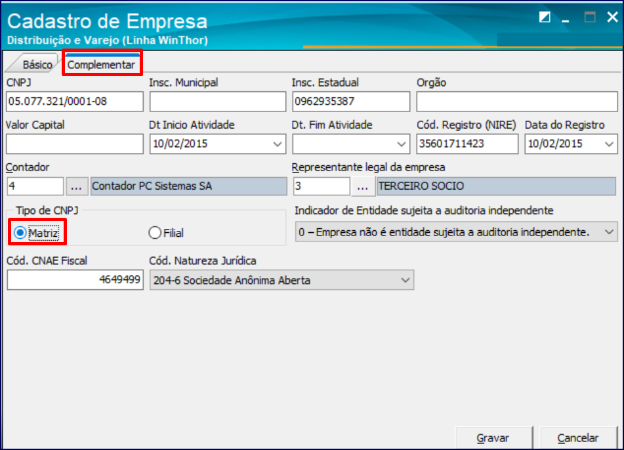The height and width of the screenshot is (450, 624).
Task: Focus the Insc. Municipal field
Action: coord(218,102)
